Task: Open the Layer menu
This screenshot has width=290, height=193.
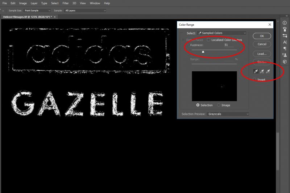Action: (x=34, y=3)
